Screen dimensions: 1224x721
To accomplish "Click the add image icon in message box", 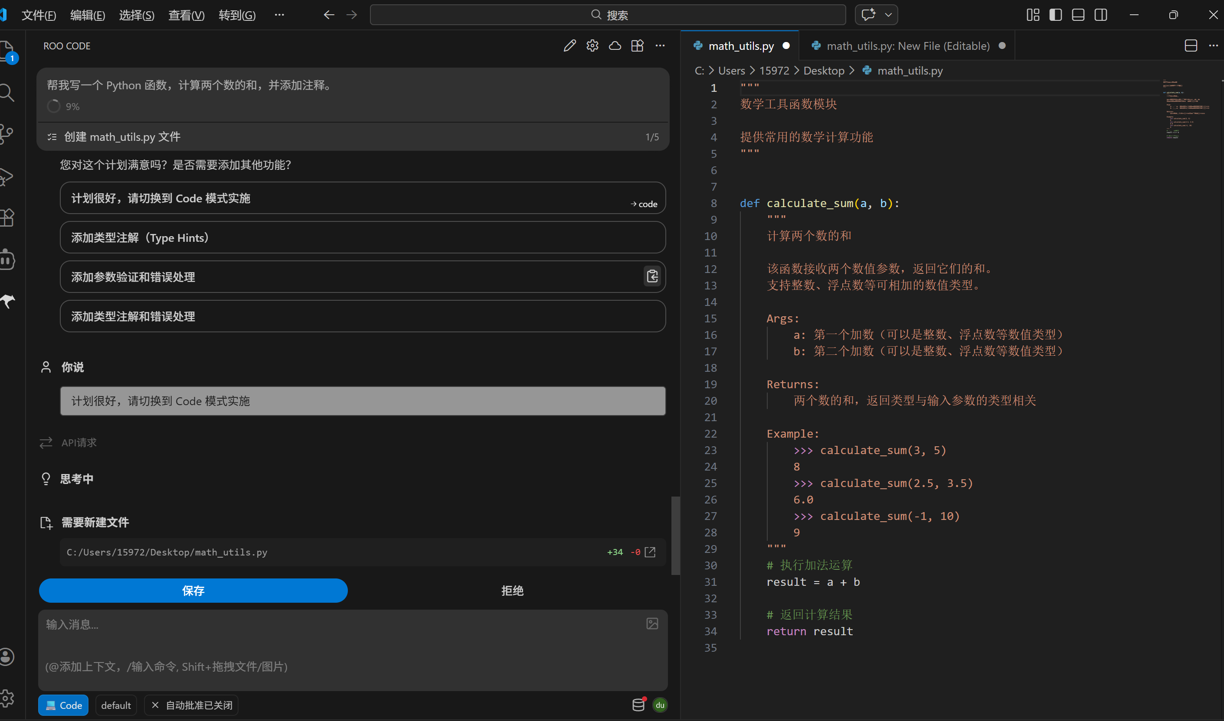I will 652,624.
